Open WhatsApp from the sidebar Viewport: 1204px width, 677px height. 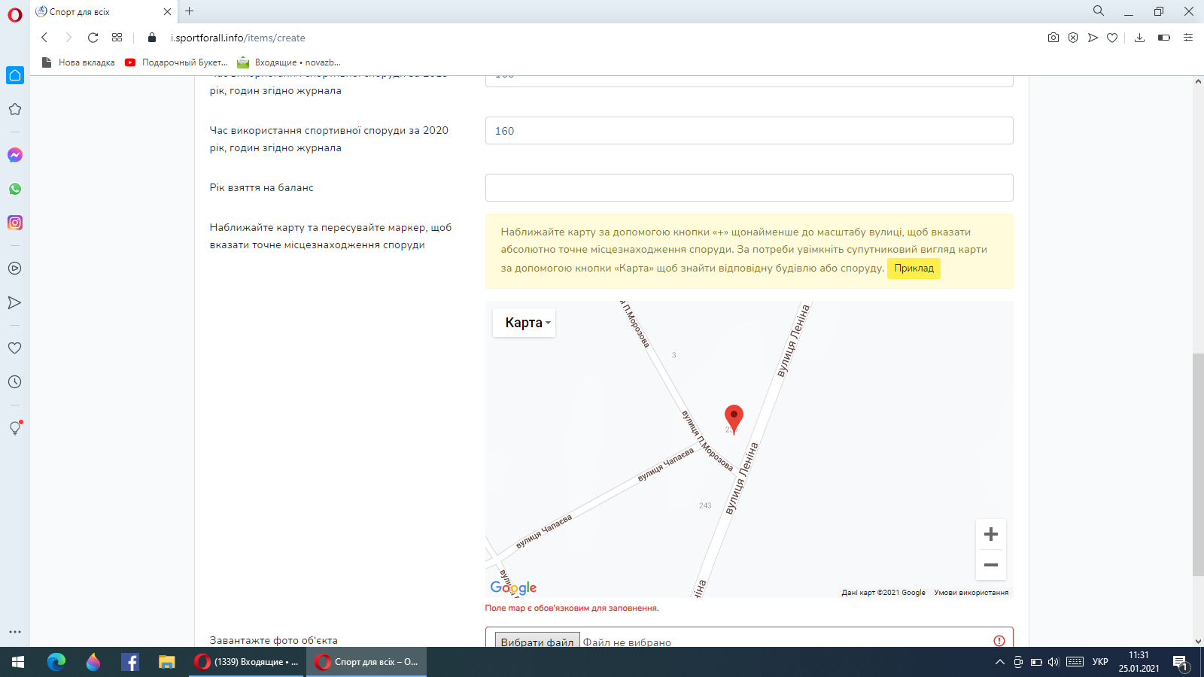coord(15,189)
